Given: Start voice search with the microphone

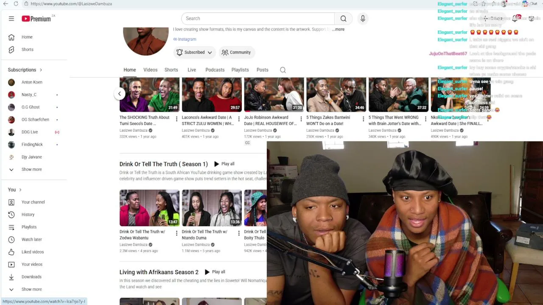Looking at the screenshot, I should pos(363,19).
